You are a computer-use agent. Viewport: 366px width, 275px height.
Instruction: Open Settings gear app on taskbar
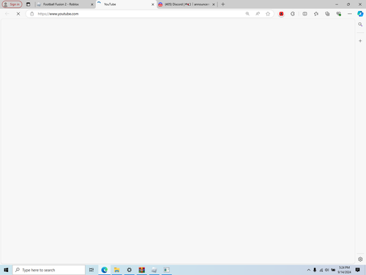[130, 270]
